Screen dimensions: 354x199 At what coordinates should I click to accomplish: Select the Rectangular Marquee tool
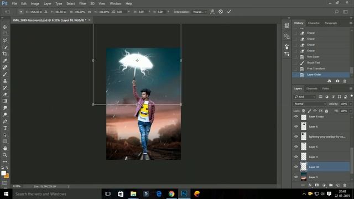(x=5, y=34)
